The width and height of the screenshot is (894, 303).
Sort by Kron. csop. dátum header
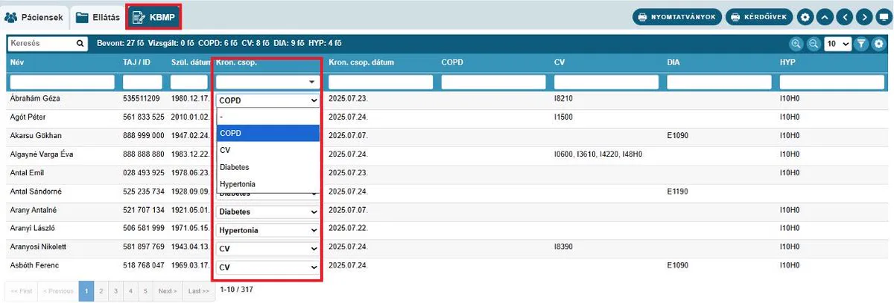[x=362, y=62]
